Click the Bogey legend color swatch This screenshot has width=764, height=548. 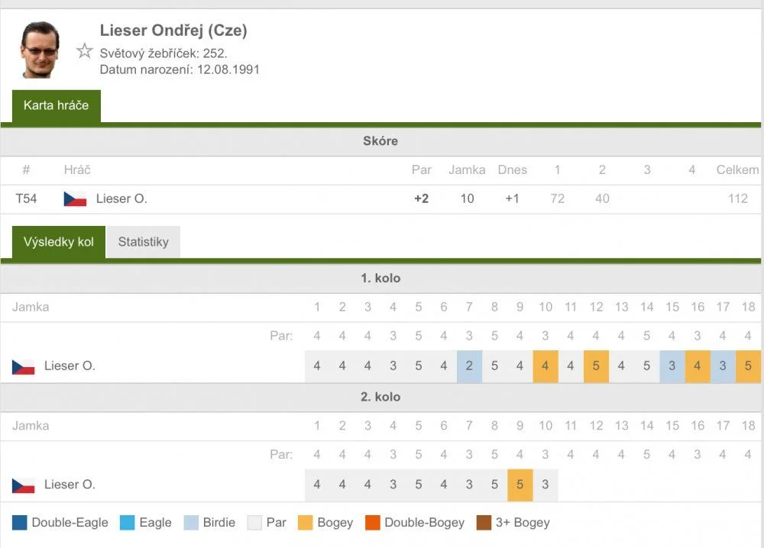pyautogui.click(x=305, y=523)
